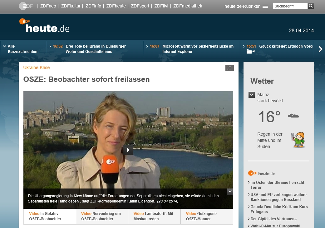Click the weather mascot with thermometer
The height and width of the screenshot is (228, 325).
298,140
